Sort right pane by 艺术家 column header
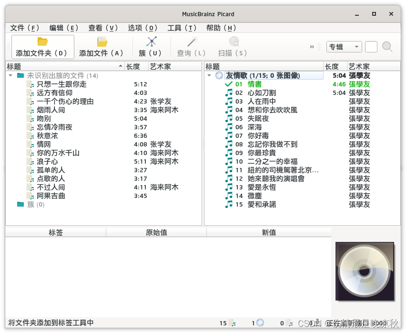This screenshot has height=333, width=406. (374, 66)
